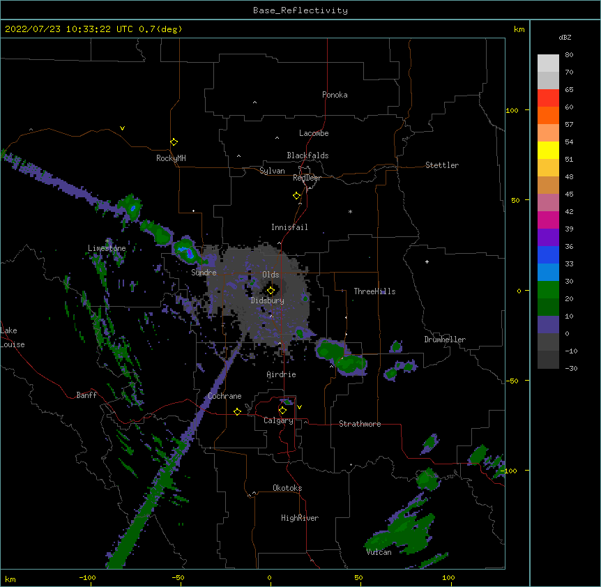
Task: Click the ThreeHills label
Action: (x=374, y=291)
